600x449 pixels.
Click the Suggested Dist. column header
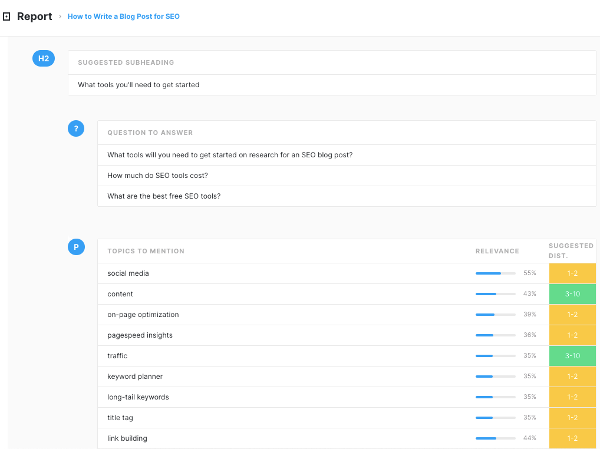coord(571,251)
